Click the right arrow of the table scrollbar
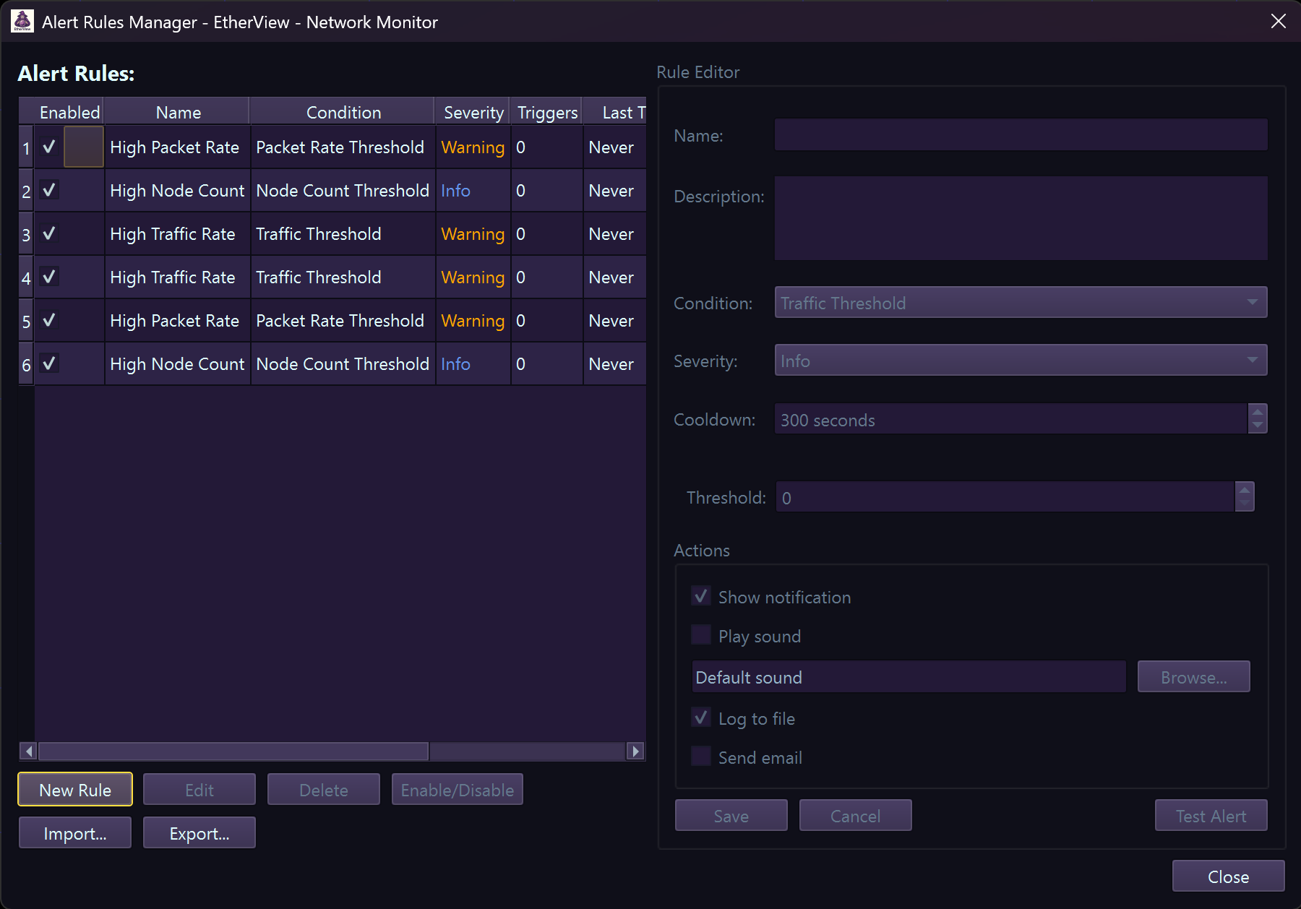The height and width of the screenshot is (909, 1301). coord(635,751)
